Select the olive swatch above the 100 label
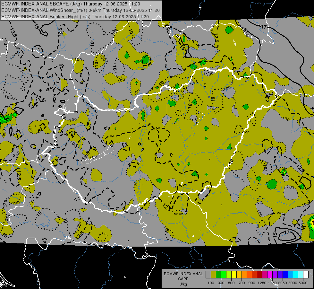The width and height of the screenshot is (314, 289). 214,275
